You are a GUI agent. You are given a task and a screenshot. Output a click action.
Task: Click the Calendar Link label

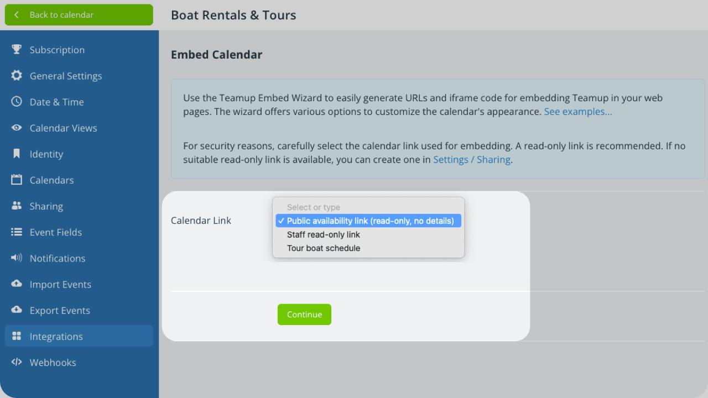pos(201,220)
